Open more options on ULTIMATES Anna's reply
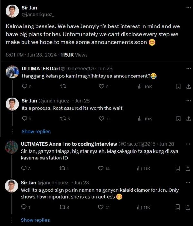The image size is (193, 226). pos(188,144)
